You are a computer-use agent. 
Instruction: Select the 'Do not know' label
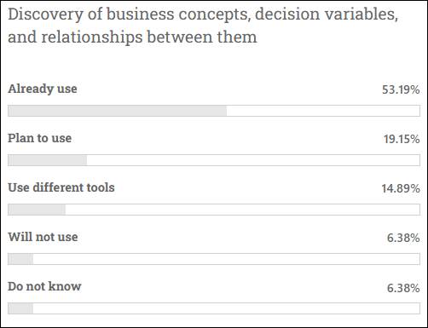tap(44, 286)
